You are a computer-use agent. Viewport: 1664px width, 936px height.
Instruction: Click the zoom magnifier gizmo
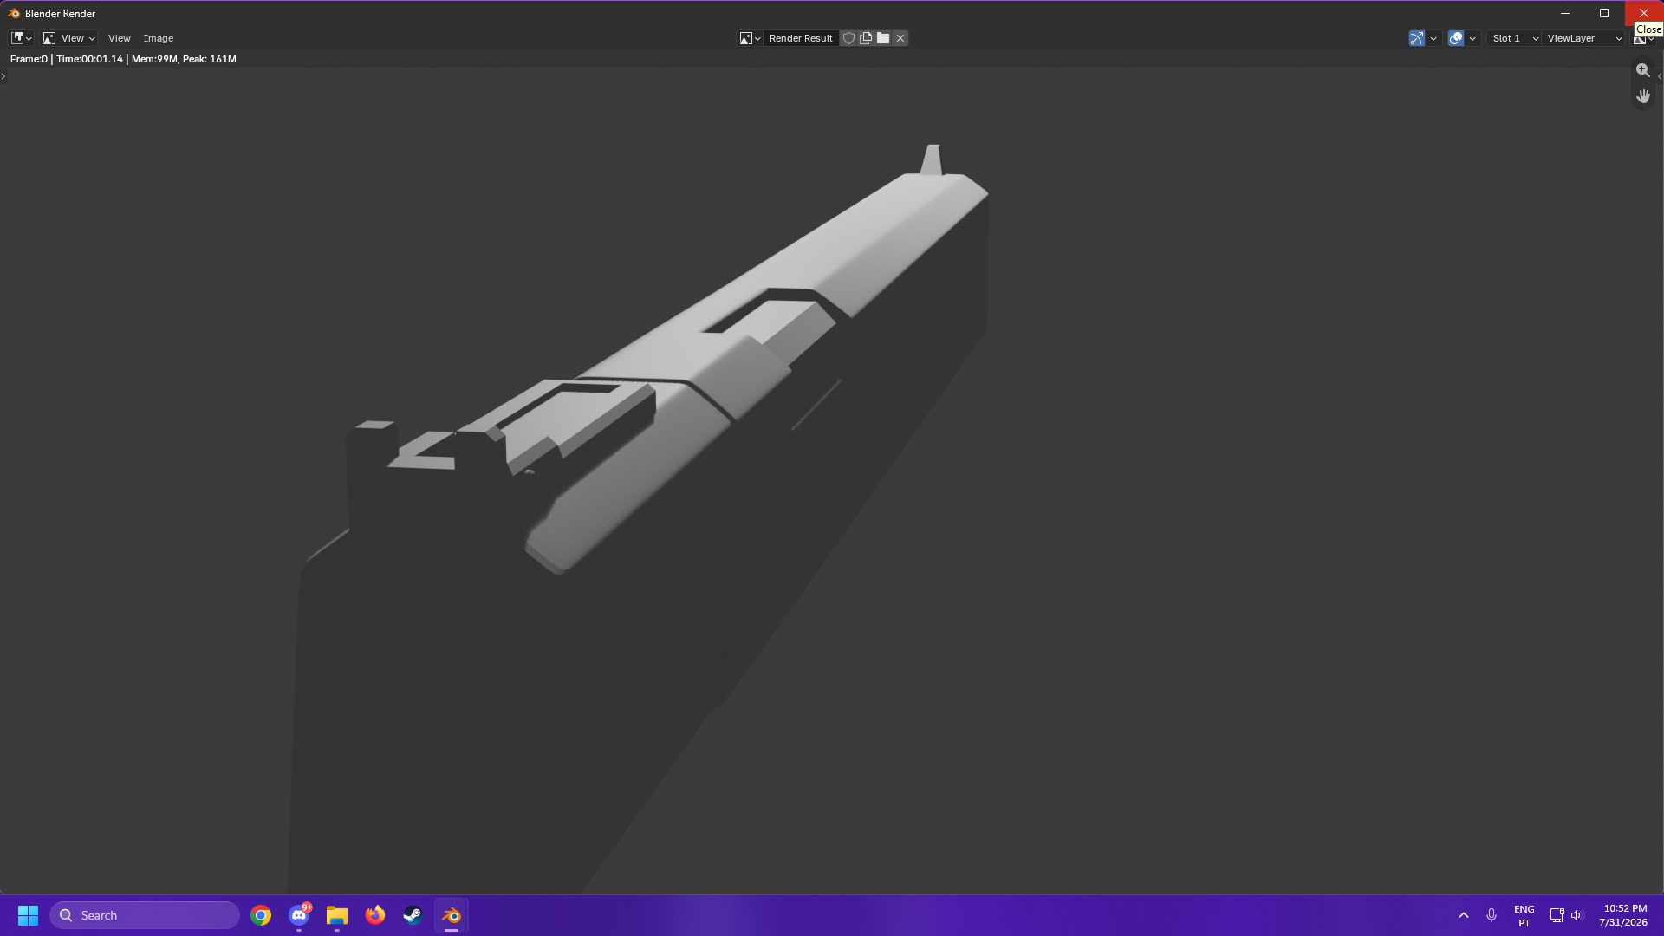pyautogui.click(x=1643, y=70)
